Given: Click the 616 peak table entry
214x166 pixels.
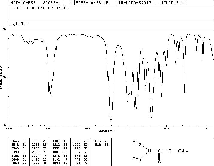Looking at the screenshot, I should 102,141.
